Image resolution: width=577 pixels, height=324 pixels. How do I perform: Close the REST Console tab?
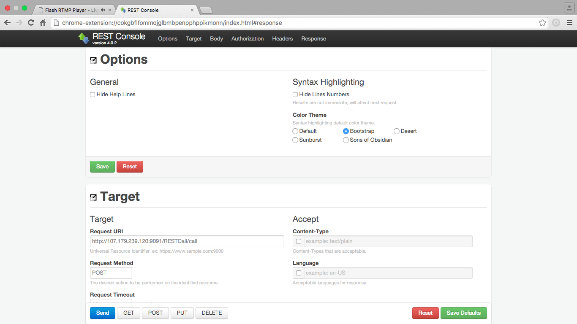pos(192,10)
